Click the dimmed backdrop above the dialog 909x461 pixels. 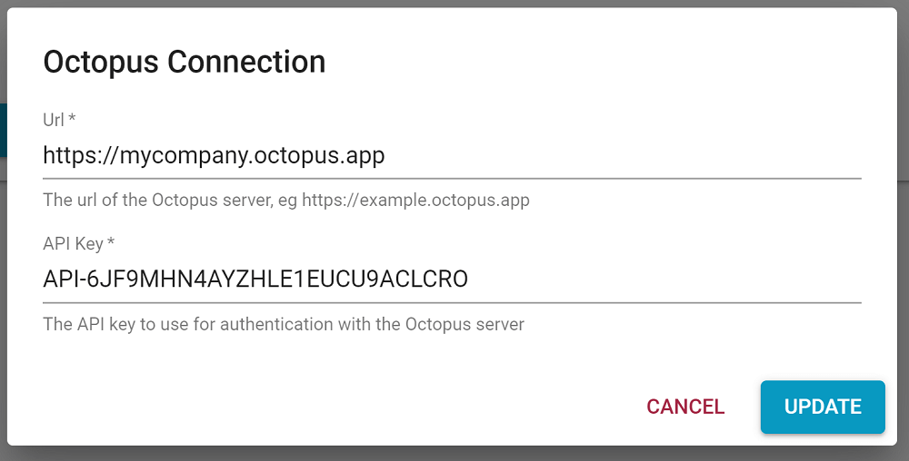click(454, 4)
